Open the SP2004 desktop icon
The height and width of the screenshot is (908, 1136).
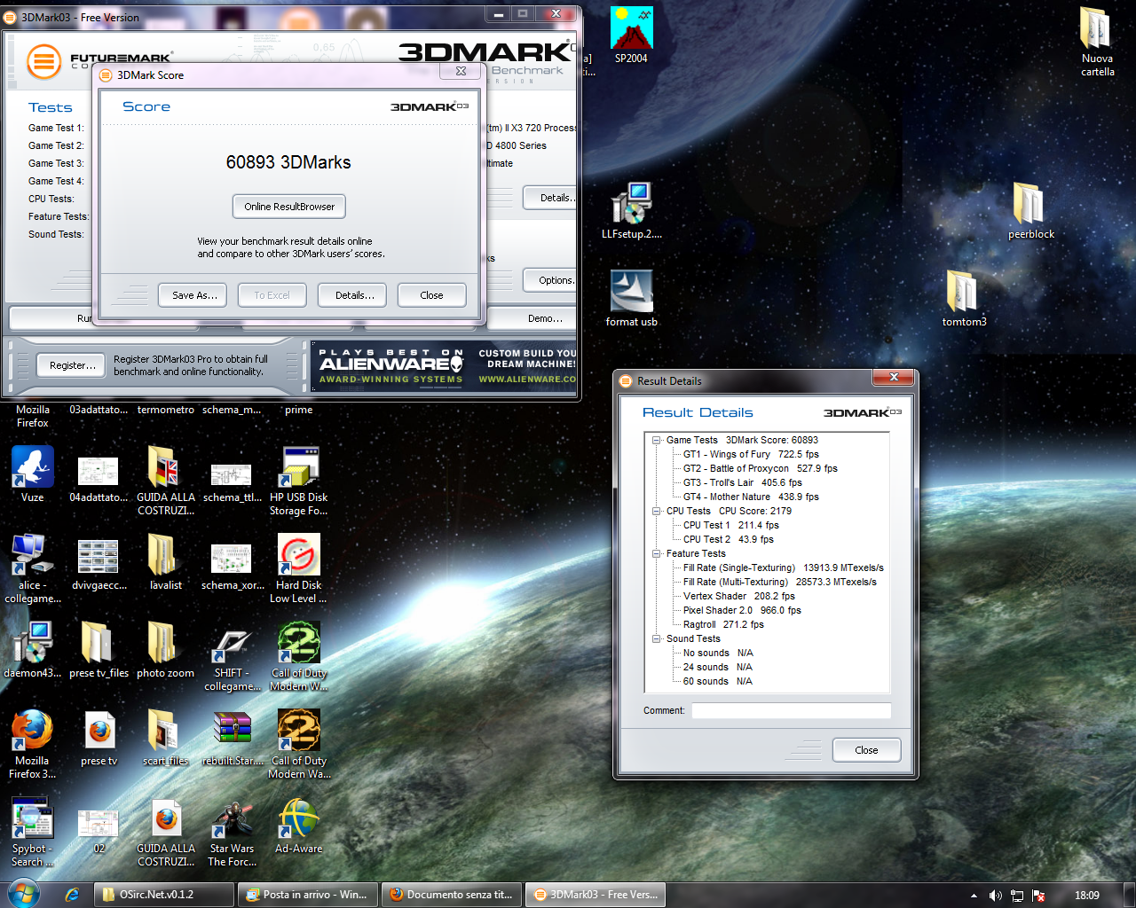point(631,35)
